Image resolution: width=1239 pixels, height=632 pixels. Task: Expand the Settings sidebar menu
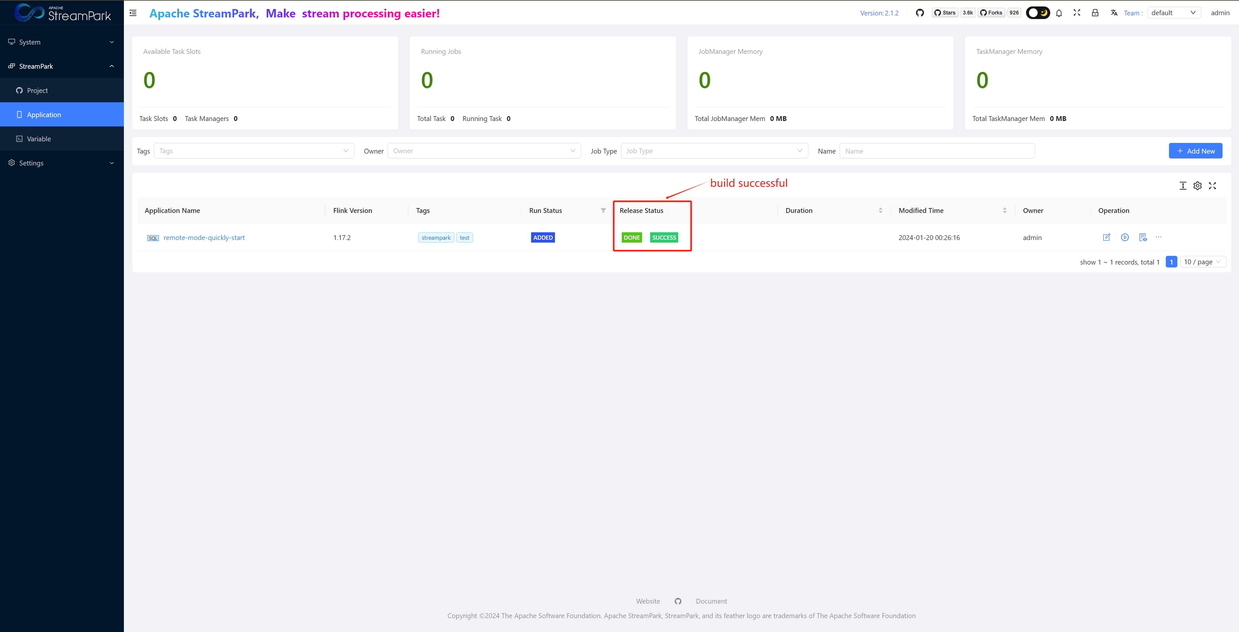[62, 163]
